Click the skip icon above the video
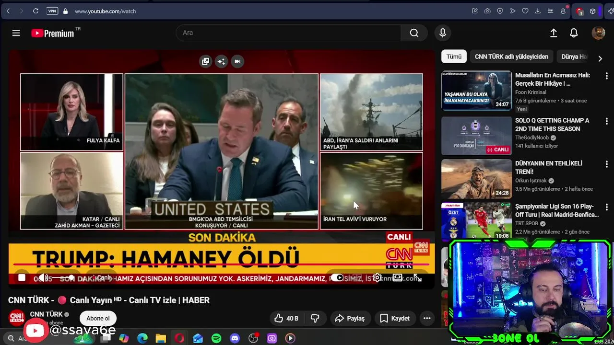 237,61
